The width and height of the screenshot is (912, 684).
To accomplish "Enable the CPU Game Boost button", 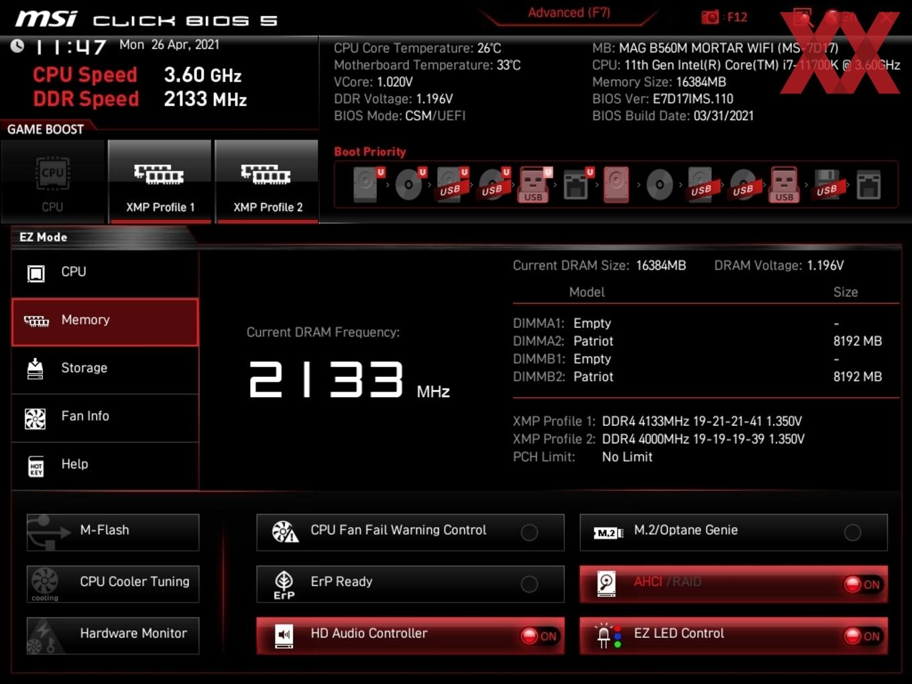I will (53, 182).
